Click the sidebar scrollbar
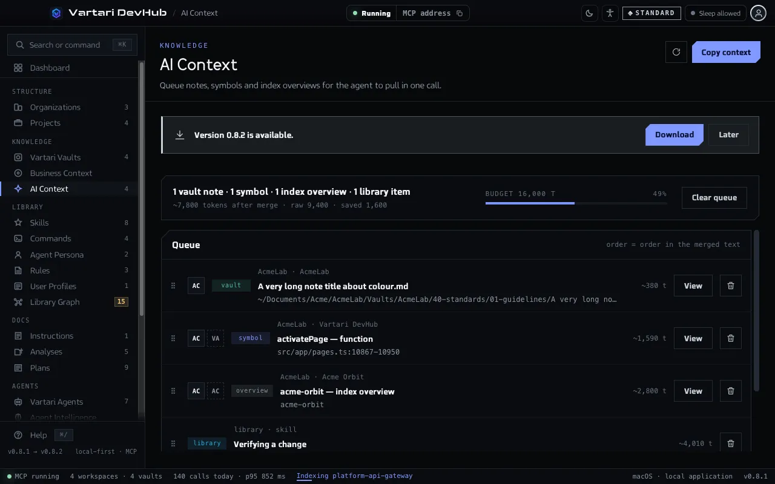 point(142,188)
